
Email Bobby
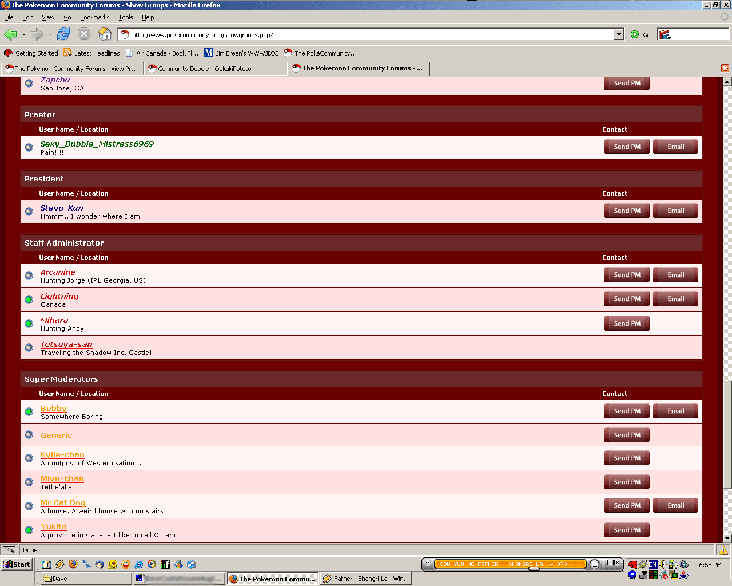point(675,411)
